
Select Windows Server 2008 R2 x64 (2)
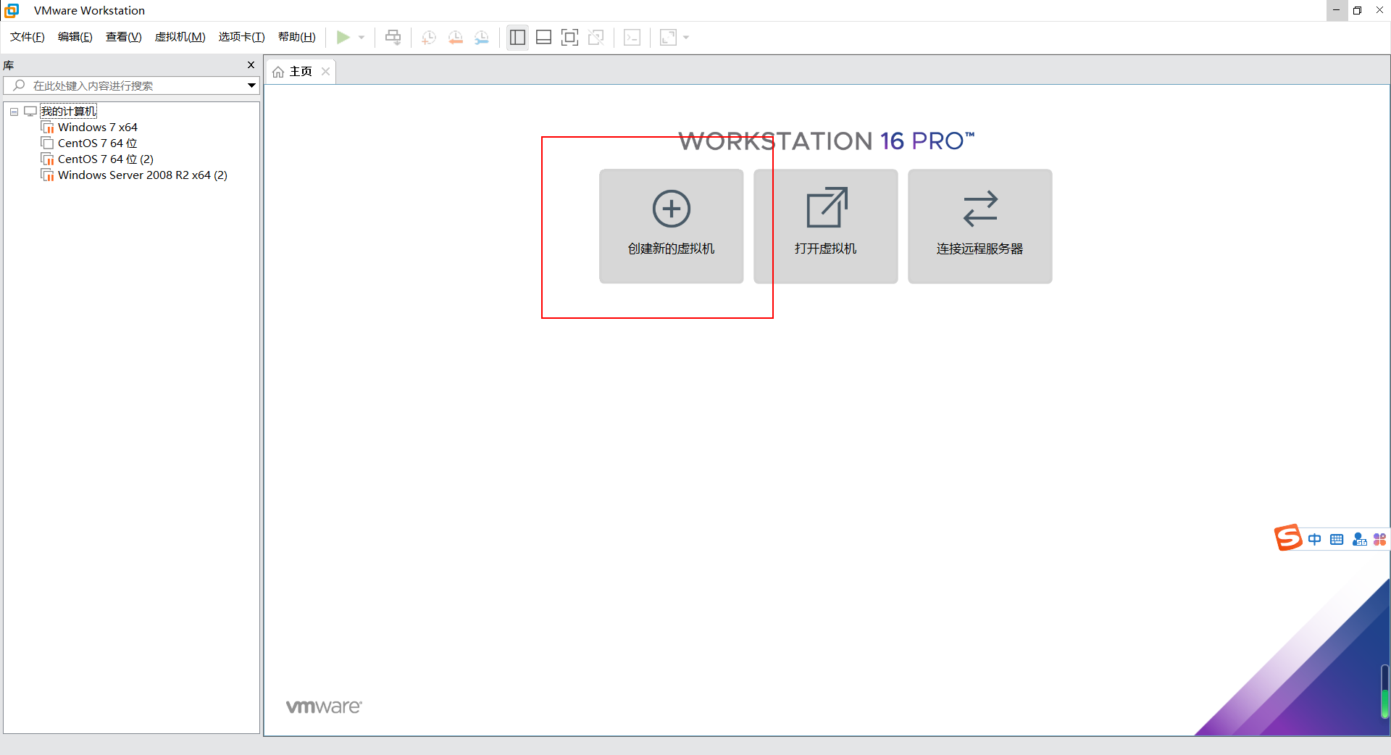[143, 175]
